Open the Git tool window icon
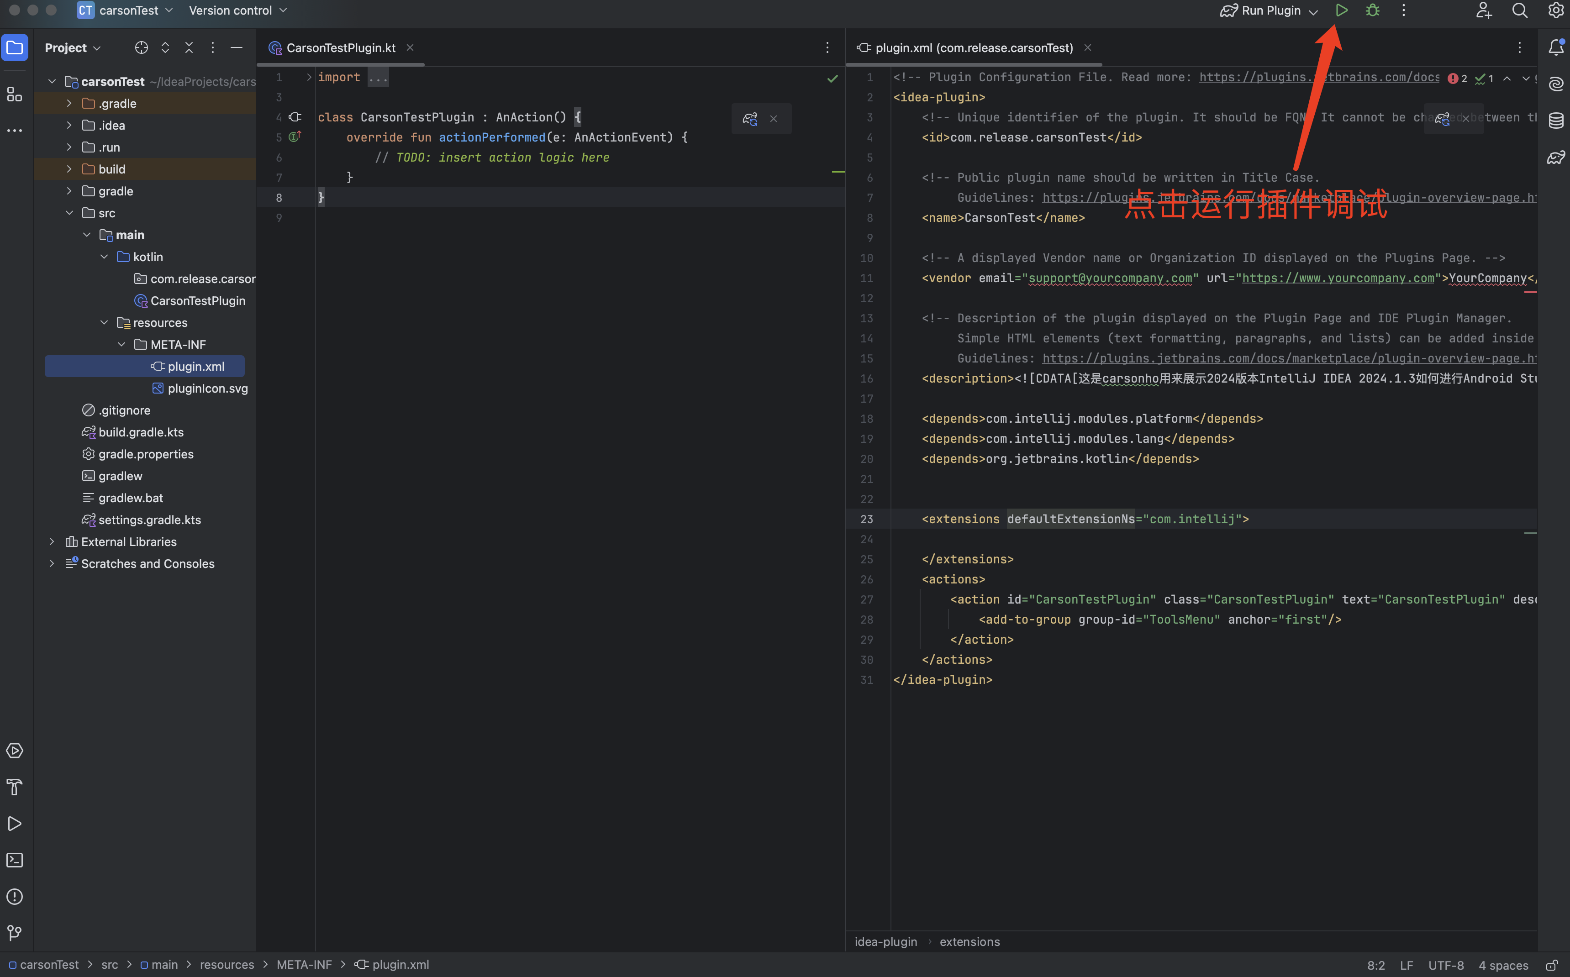The width and height of the screenshot is (1570, 977). pos(14,932)
